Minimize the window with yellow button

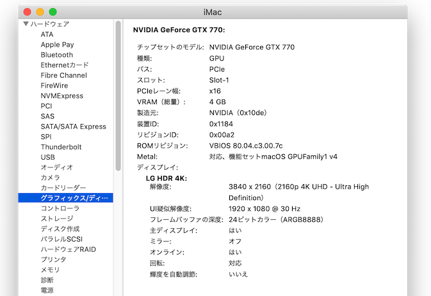tap(40, 12)
